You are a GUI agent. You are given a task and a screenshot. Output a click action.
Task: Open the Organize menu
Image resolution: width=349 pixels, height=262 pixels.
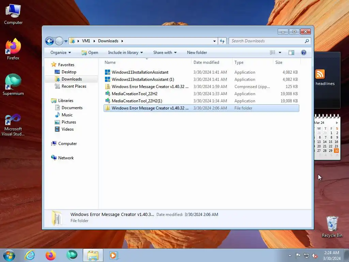point(61,53)
